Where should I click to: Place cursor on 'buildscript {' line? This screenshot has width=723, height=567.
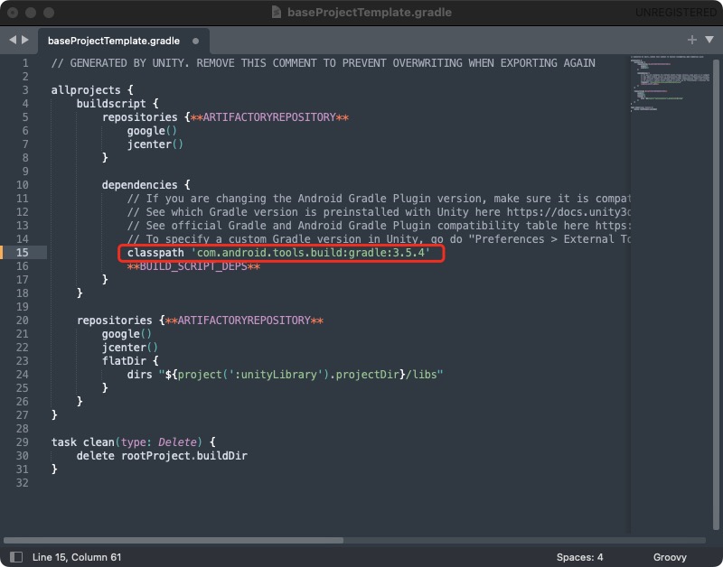pos(117,103)
